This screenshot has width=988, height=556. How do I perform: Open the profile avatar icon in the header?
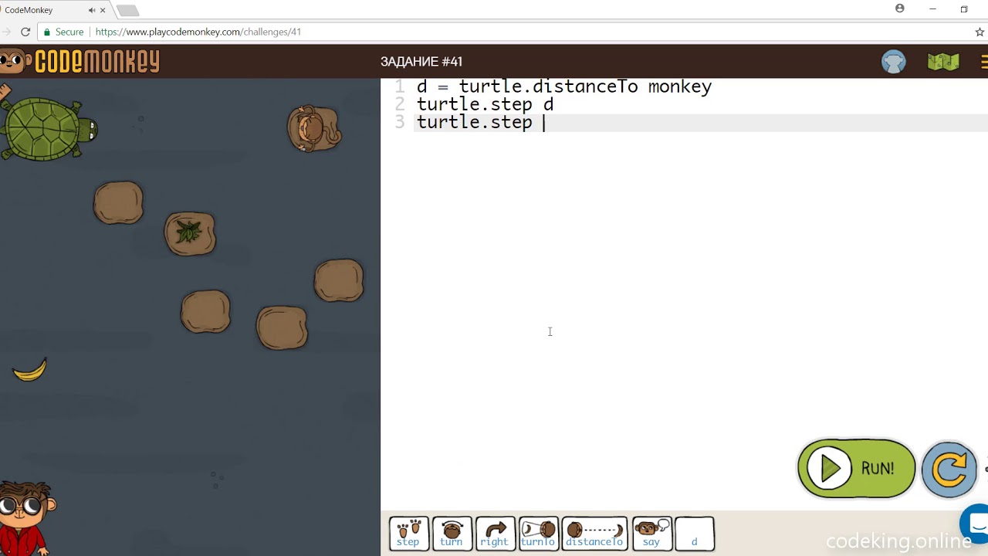(893, 62)
